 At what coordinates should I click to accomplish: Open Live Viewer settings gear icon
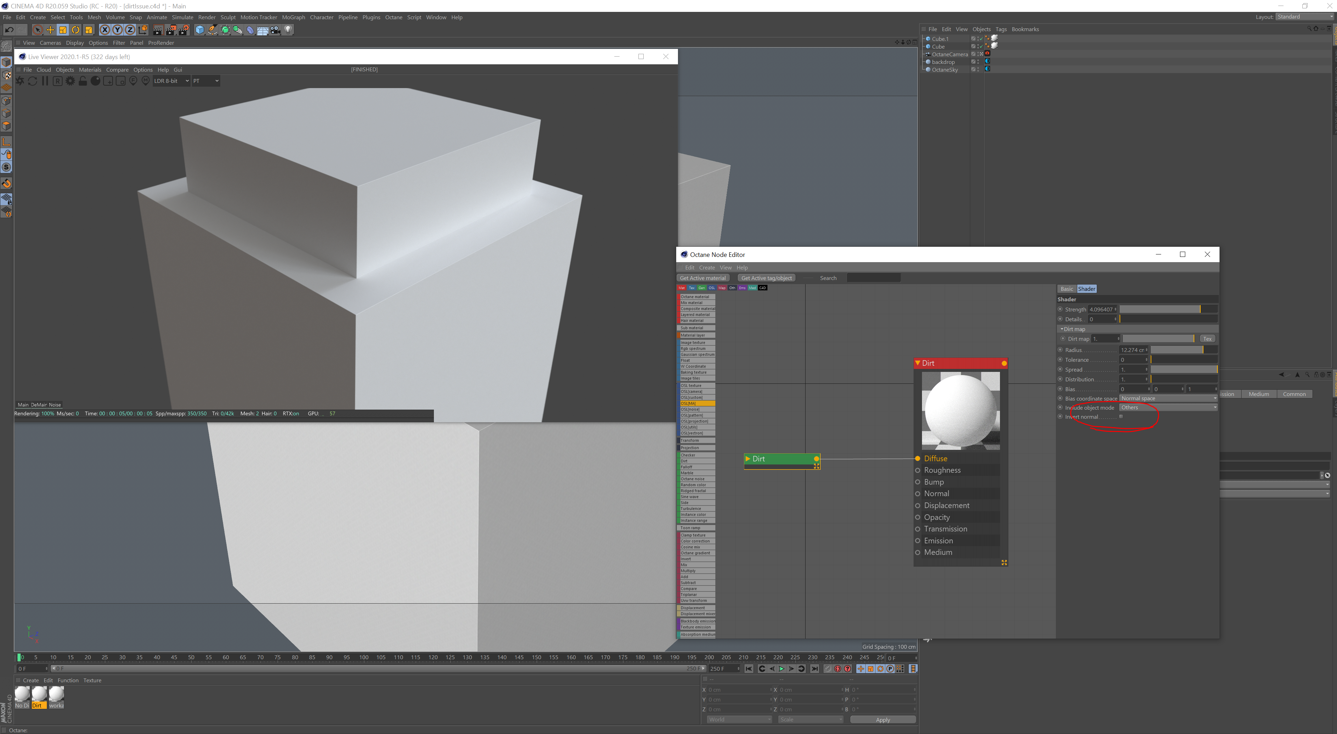70,81
